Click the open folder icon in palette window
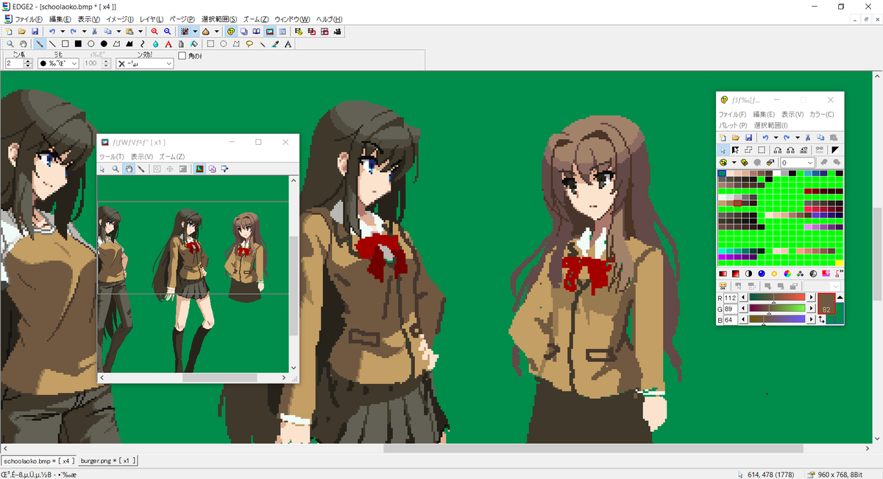 [736, 138]
